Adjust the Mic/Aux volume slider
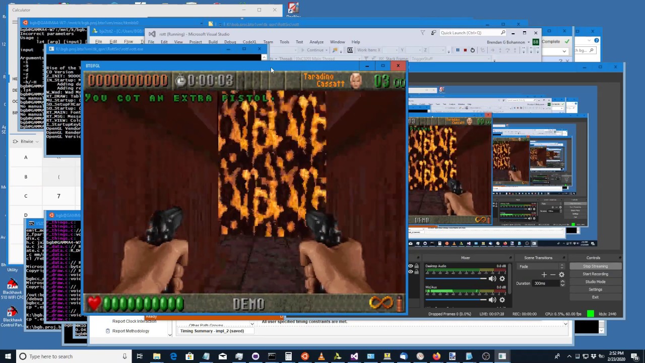This screenshot has width=645, height=363. click(x=456, y=299)
